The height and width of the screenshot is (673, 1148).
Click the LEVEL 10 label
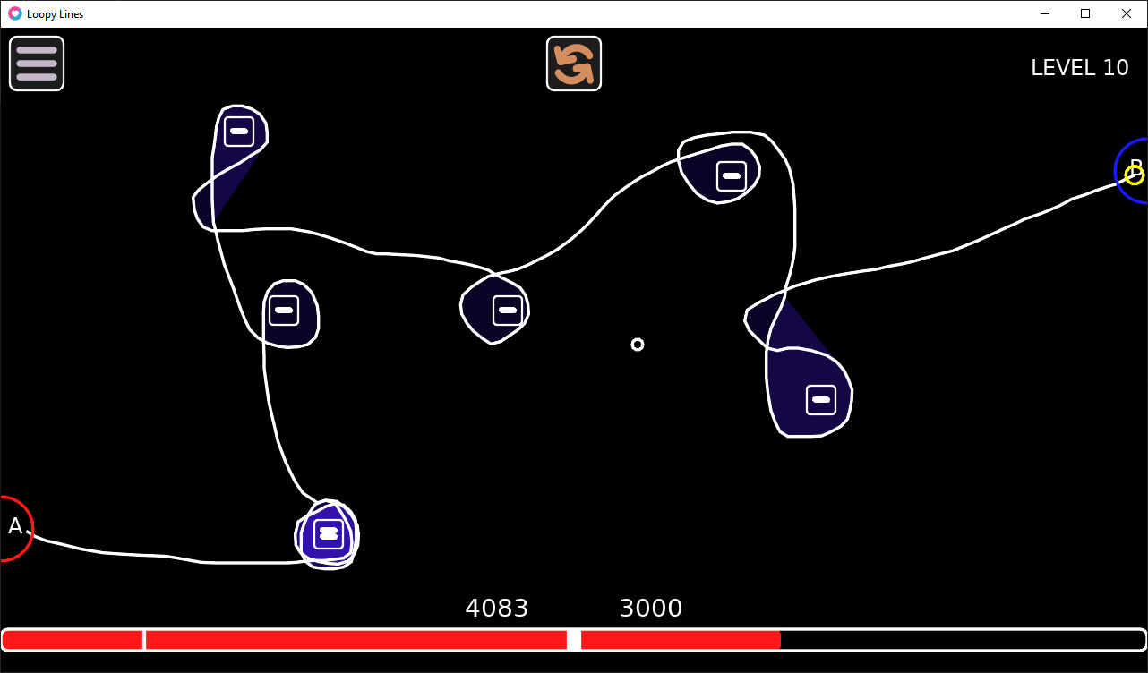pos(1080,68)
